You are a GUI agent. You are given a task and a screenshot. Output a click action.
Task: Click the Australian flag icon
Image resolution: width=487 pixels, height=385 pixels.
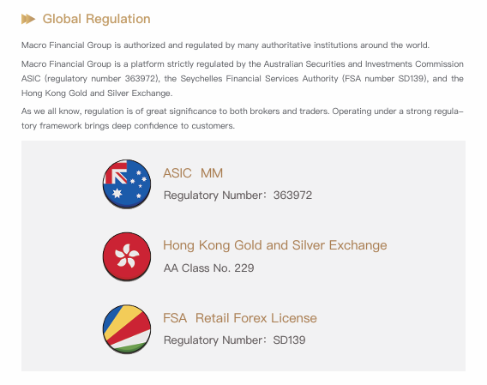tap(127, 184)
